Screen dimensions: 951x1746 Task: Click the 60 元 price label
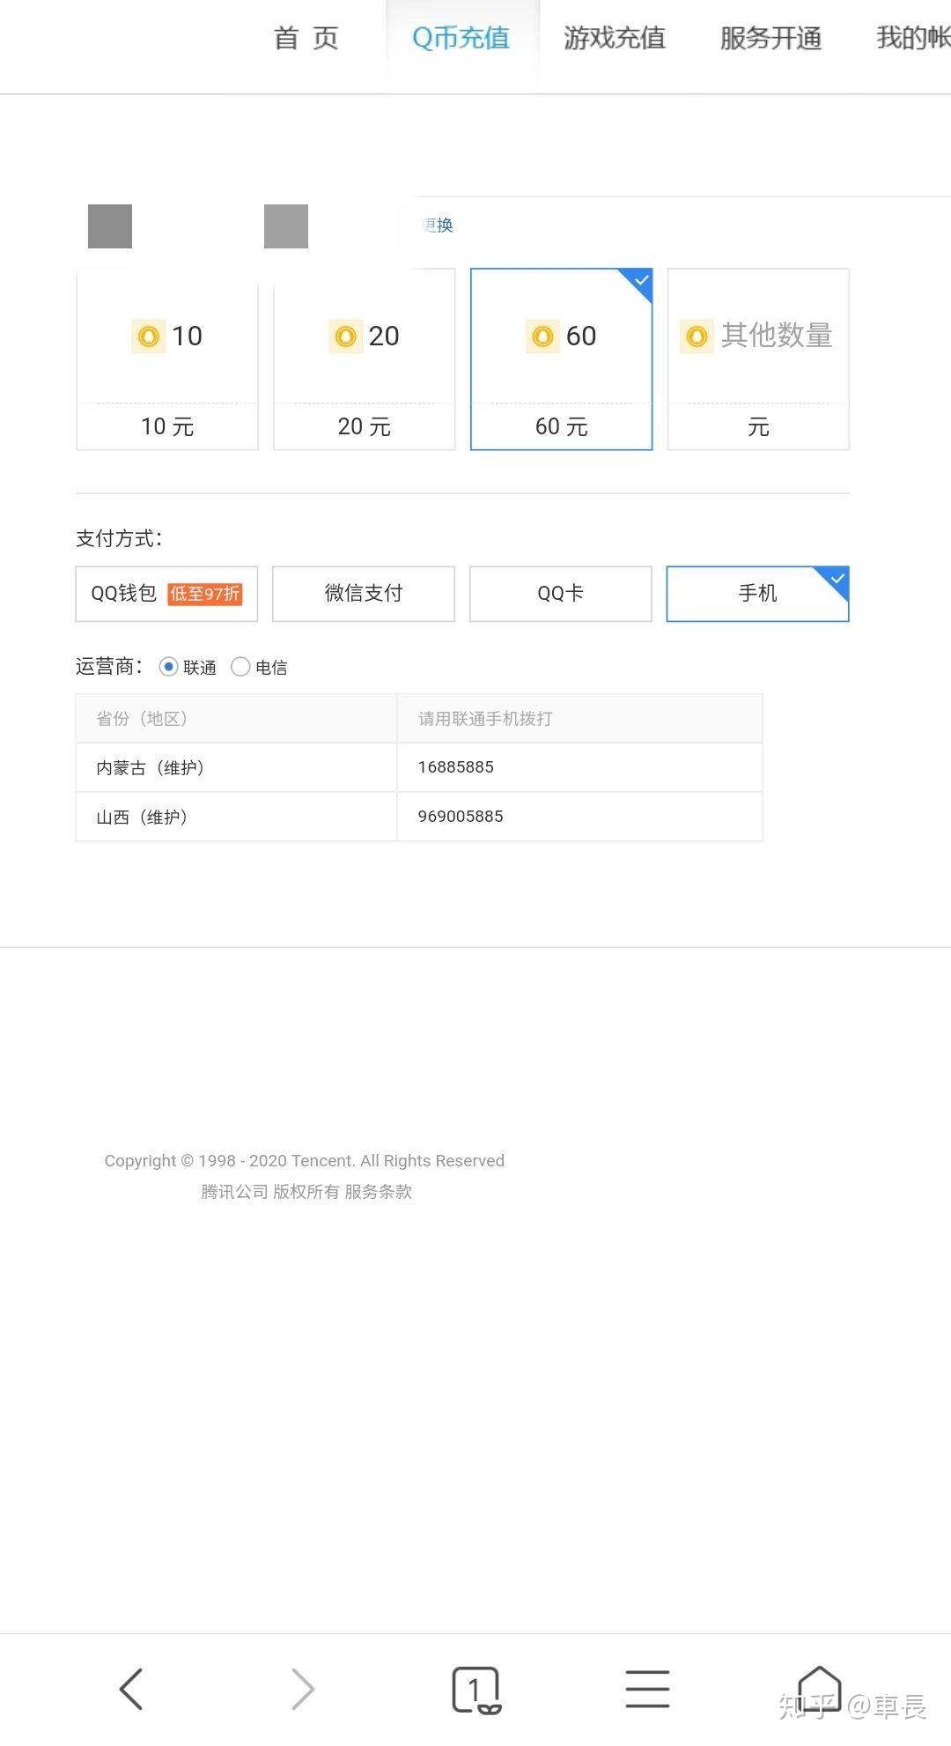click(x=562, y=427)
